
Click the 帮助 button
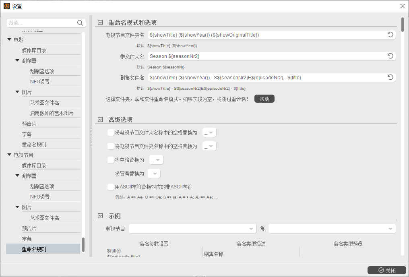coord(264,99)
